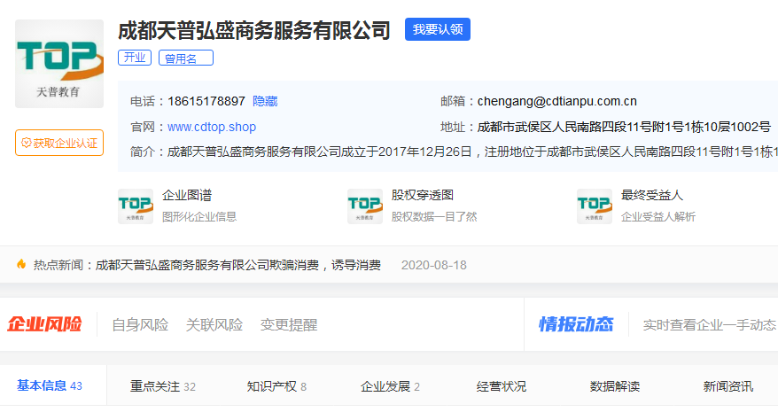Screen dimensions: 778x412
Task: Click the 股权穿透图 logo icon
Action: coord(365,206)
